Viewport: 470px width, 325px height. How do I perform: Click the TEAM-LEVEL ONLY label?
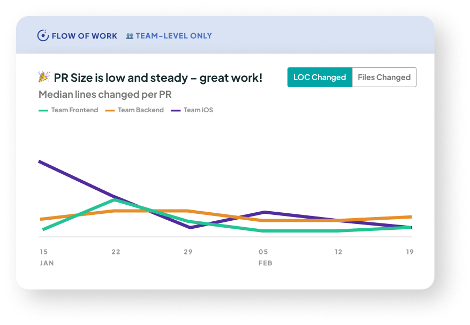(x=173, y=36)
